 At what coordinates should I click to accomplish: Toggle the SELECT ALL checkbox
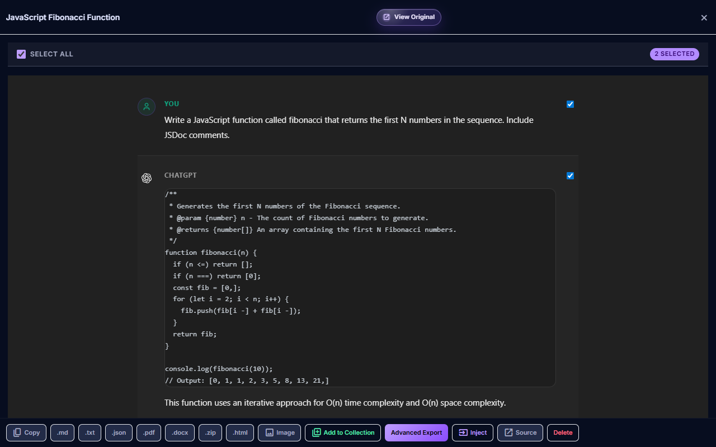pos(21,54)
